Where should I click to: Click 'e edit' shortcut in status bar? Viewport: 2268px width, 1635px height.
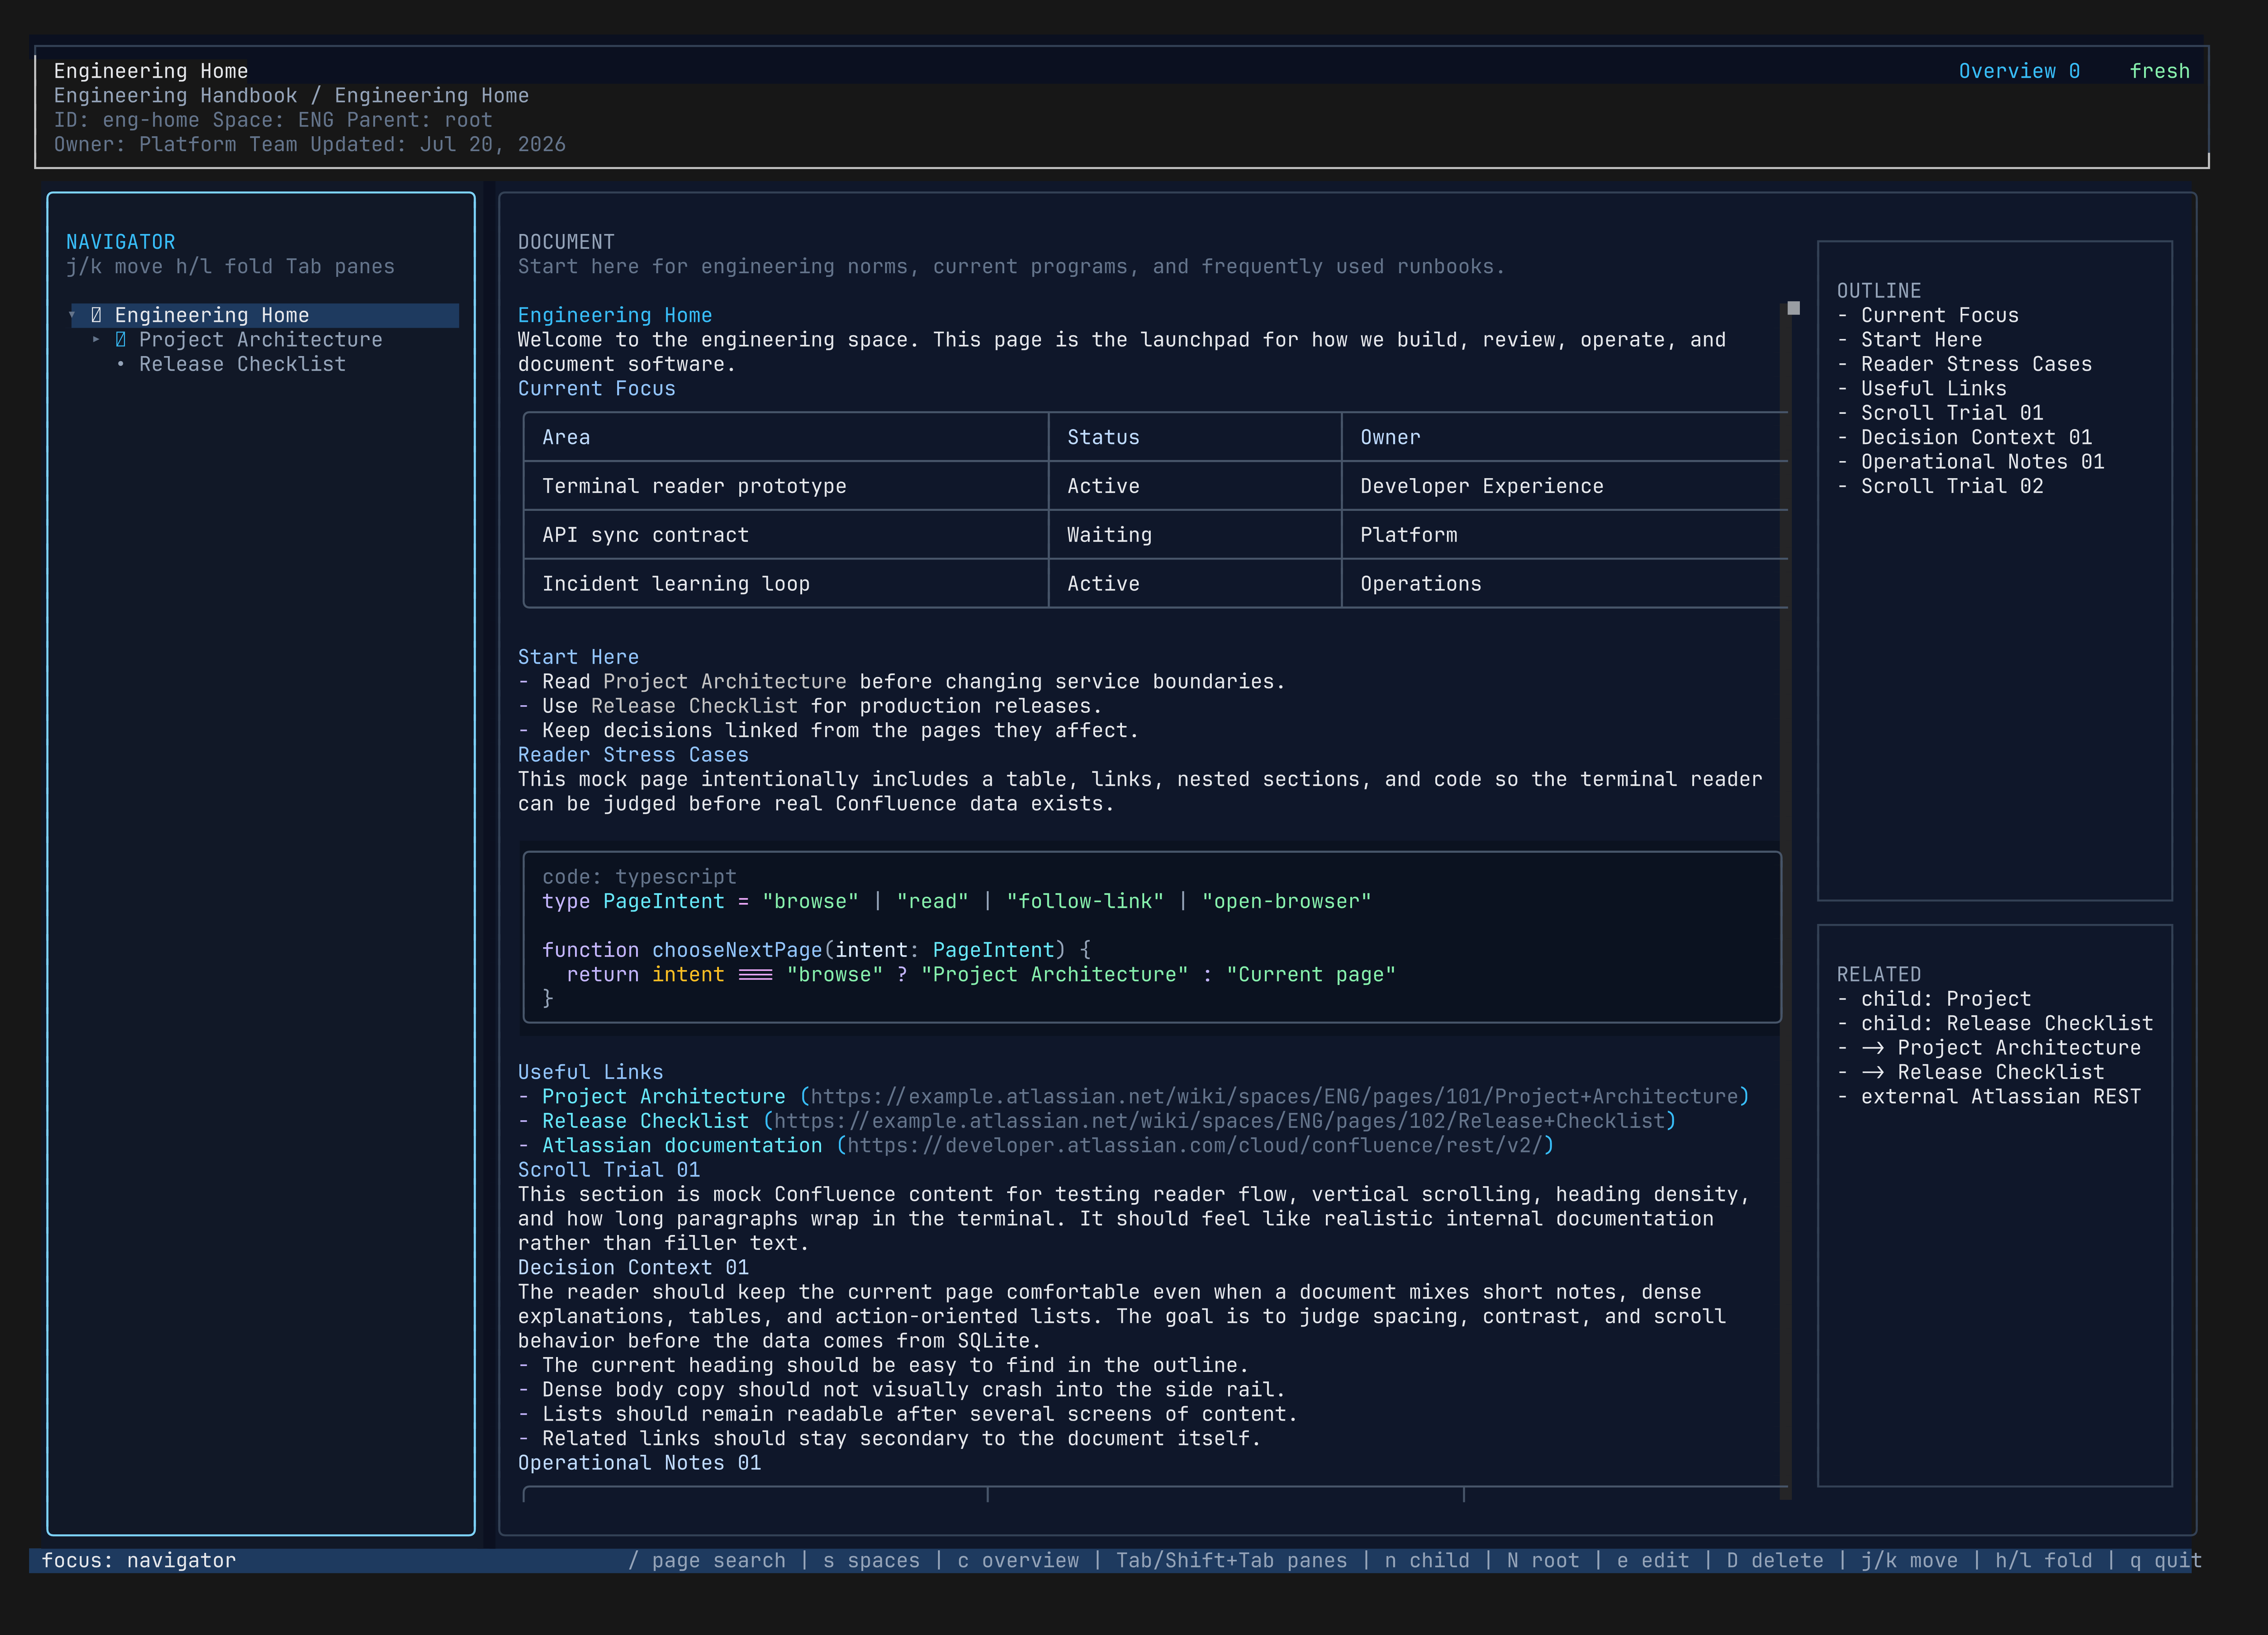pyautogui.click(x=1653, y=1561)
